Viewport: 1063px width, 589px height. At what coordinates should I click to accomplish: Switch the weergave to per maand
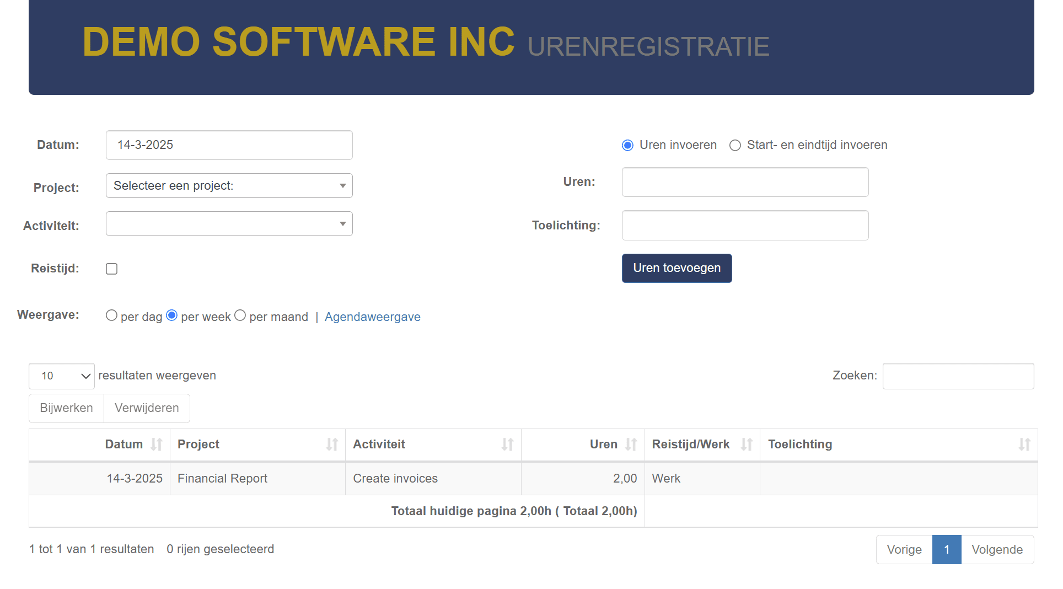[x=240, y=315]
